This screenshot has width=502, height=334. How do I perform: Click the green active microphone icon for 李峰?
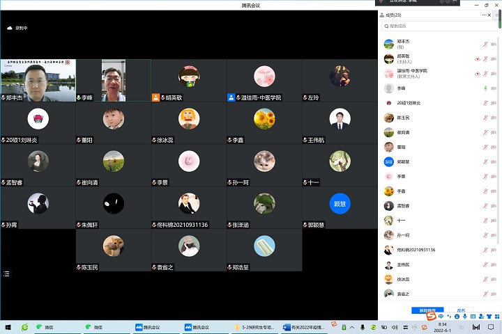click(485, 88)
